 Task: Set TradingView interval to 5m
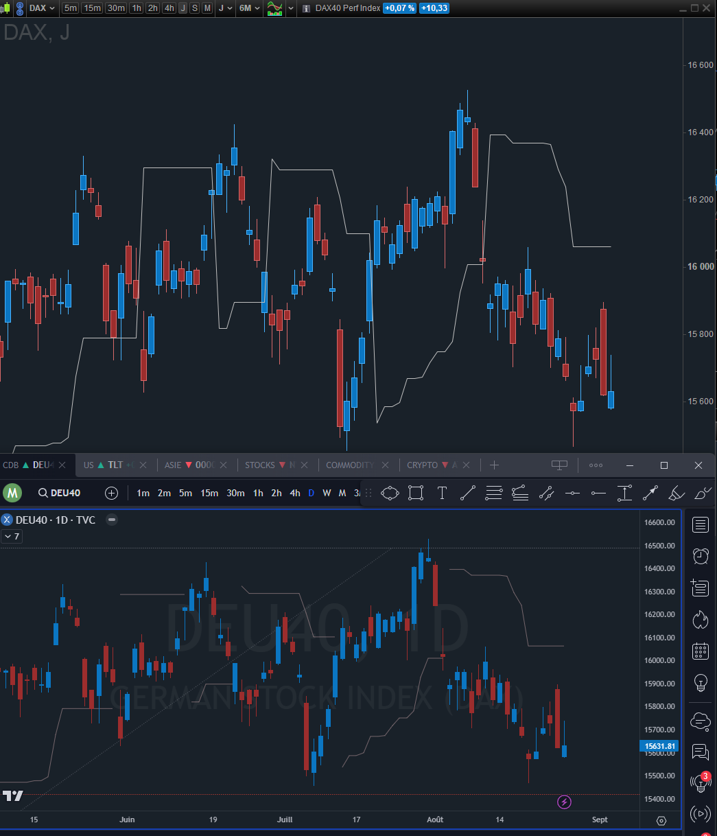(185, 493)
